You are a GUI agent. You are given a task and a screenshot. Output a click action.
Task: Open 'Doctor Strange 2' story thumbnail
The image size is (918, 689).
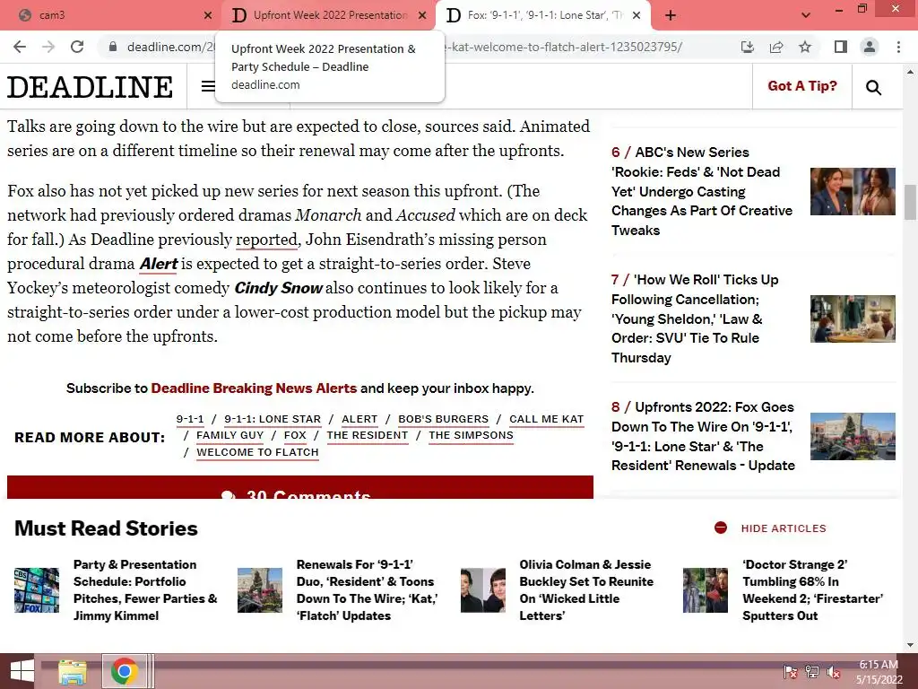(706, 590)
